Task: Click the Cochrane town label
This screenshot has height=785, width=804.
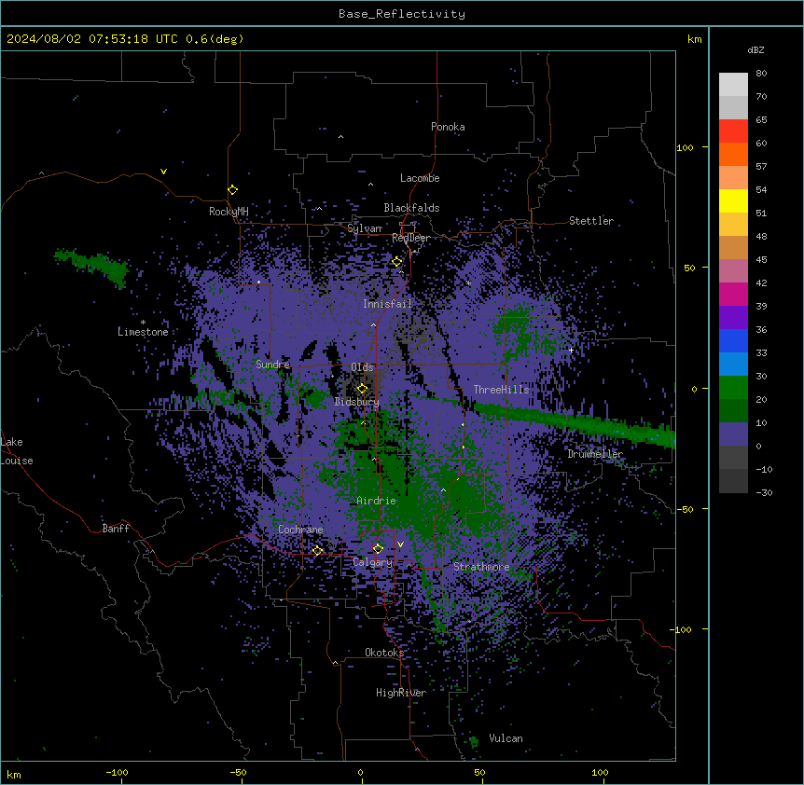Action: (x=300, y=530)
